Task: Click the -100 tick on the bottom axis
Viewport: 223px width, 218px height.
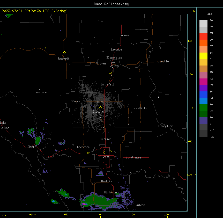Action: pyautogui.click(x=32, y=214)
